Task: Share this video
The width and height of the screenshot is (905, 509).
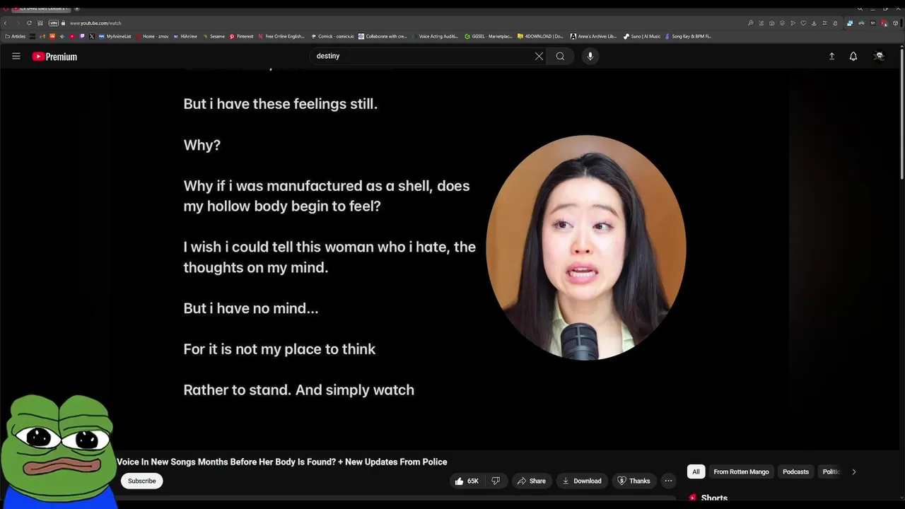Action: coord(532,481)
